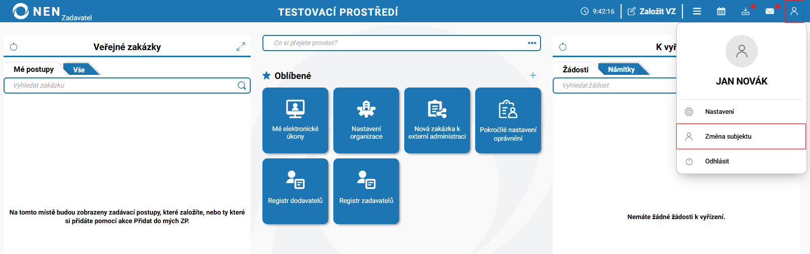The width and height of the screenshot is (810, 254).
Task: Toggle the user profile icon in header
Action: coord(794,11)
